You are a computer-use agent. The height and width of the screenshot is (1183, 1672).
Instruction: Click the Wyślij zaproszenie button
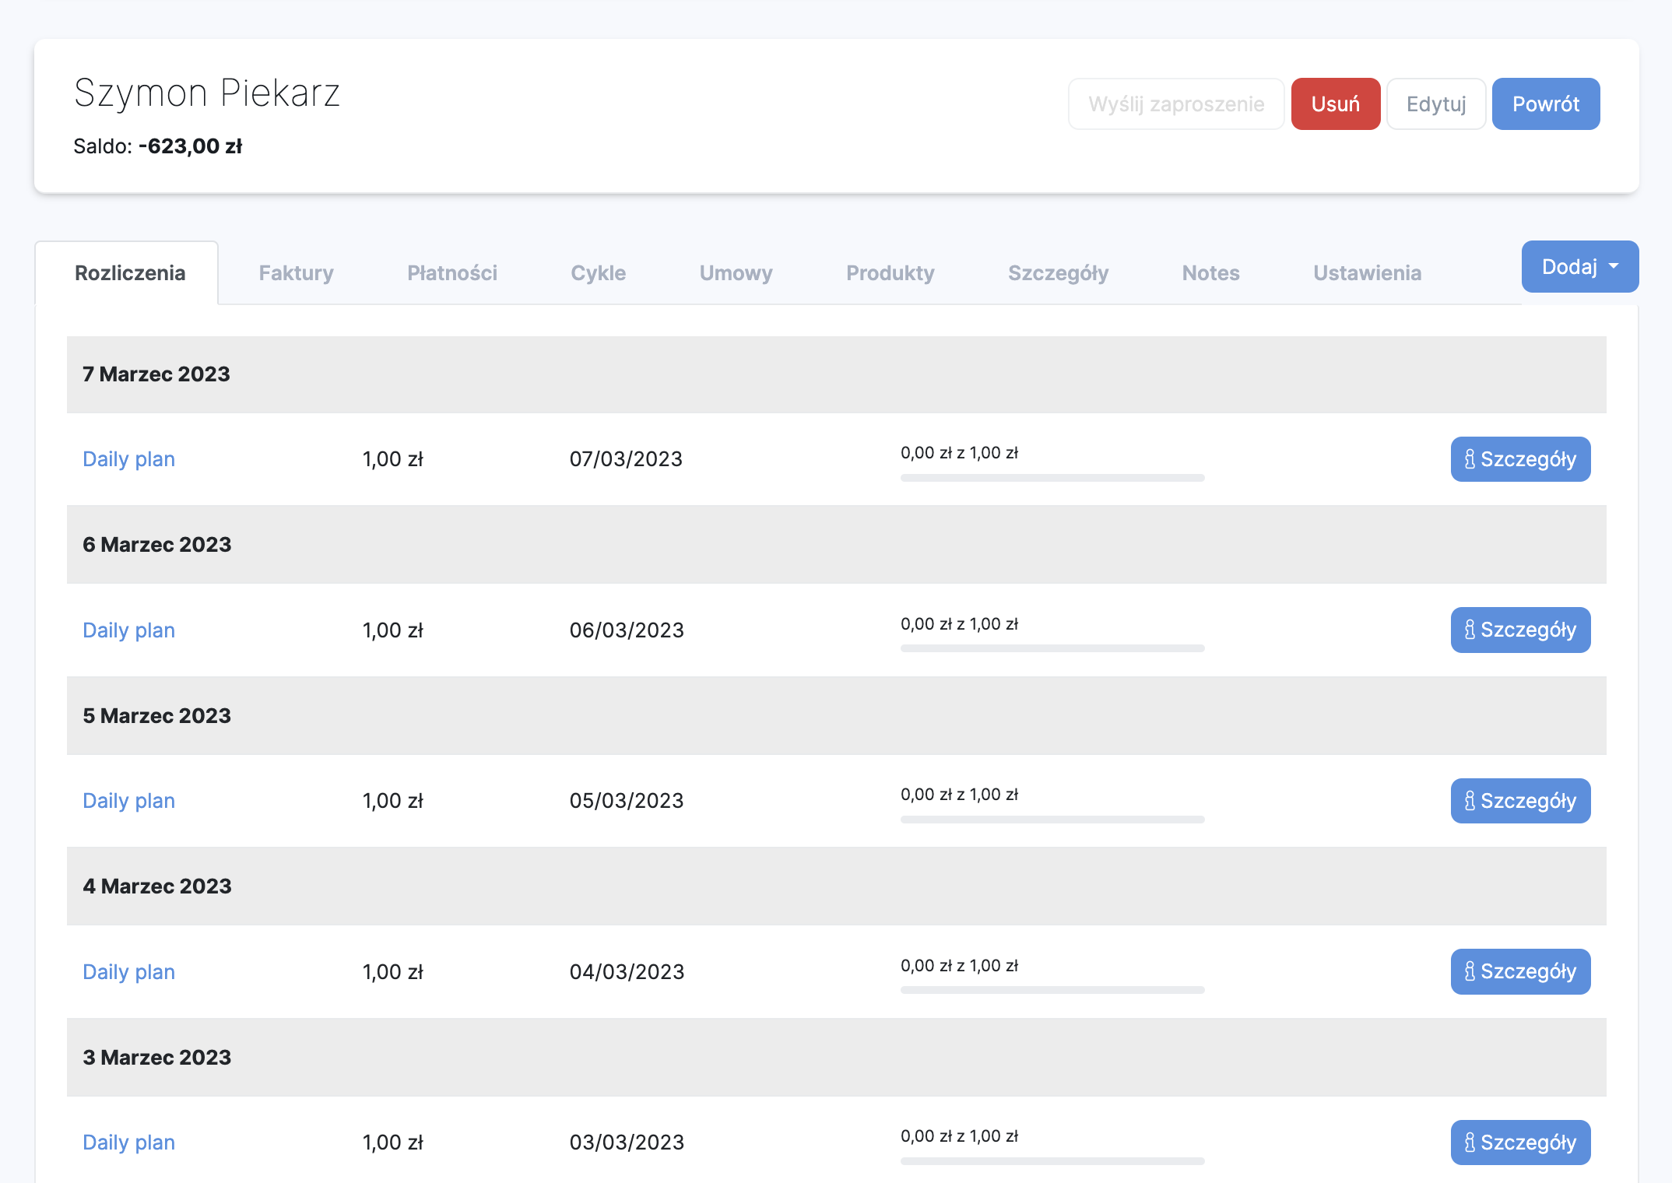coord(1175,104)
